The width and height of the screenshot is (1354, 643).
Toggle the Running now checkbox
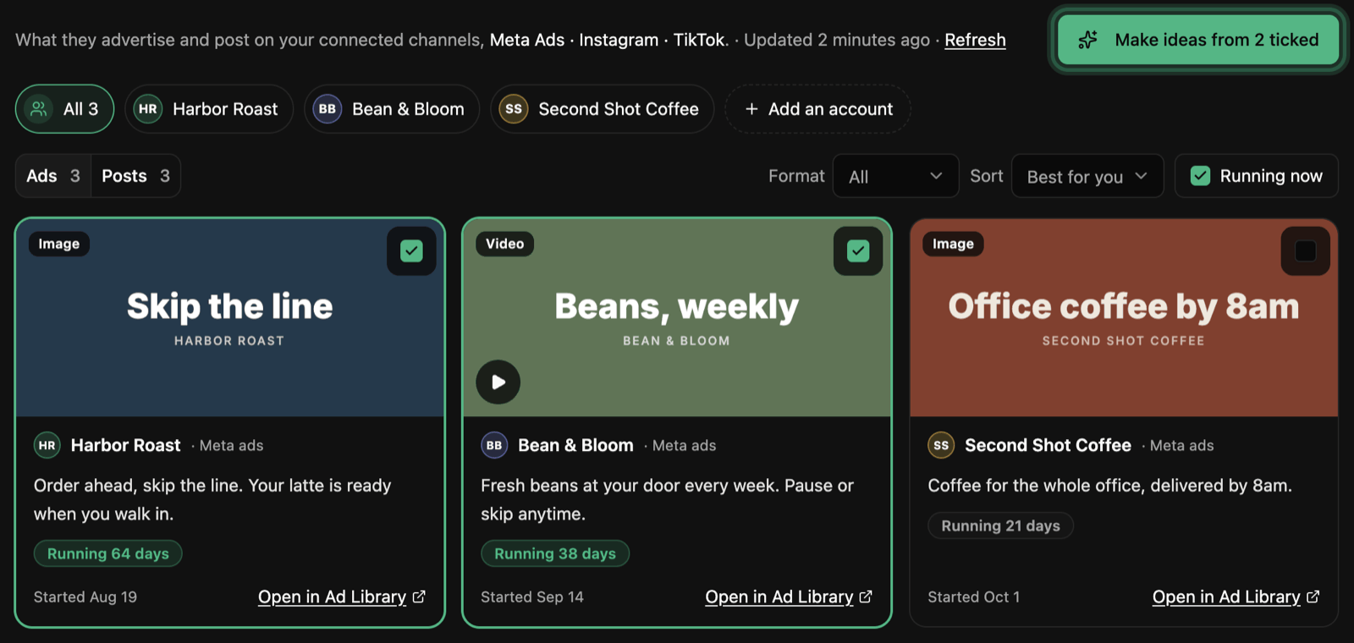click(x=1200, y=176)
